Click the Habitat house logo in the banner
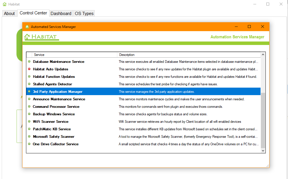288x179 pixels. pos(42,37)
